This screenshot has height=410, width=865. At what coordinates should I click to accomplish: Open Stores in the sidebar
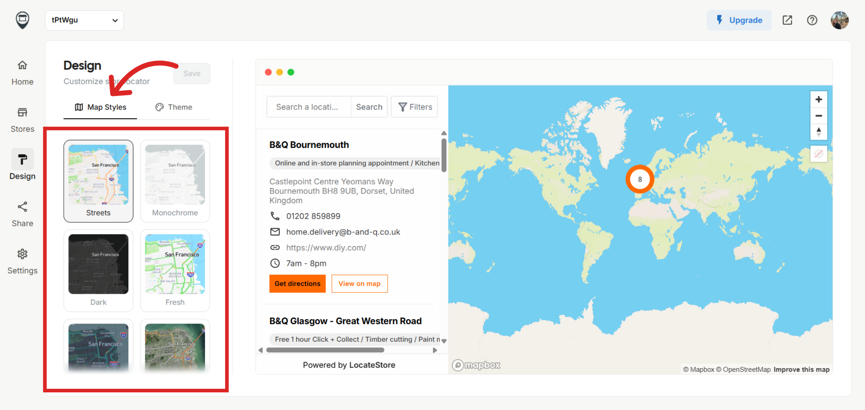[x=22, y=120]
